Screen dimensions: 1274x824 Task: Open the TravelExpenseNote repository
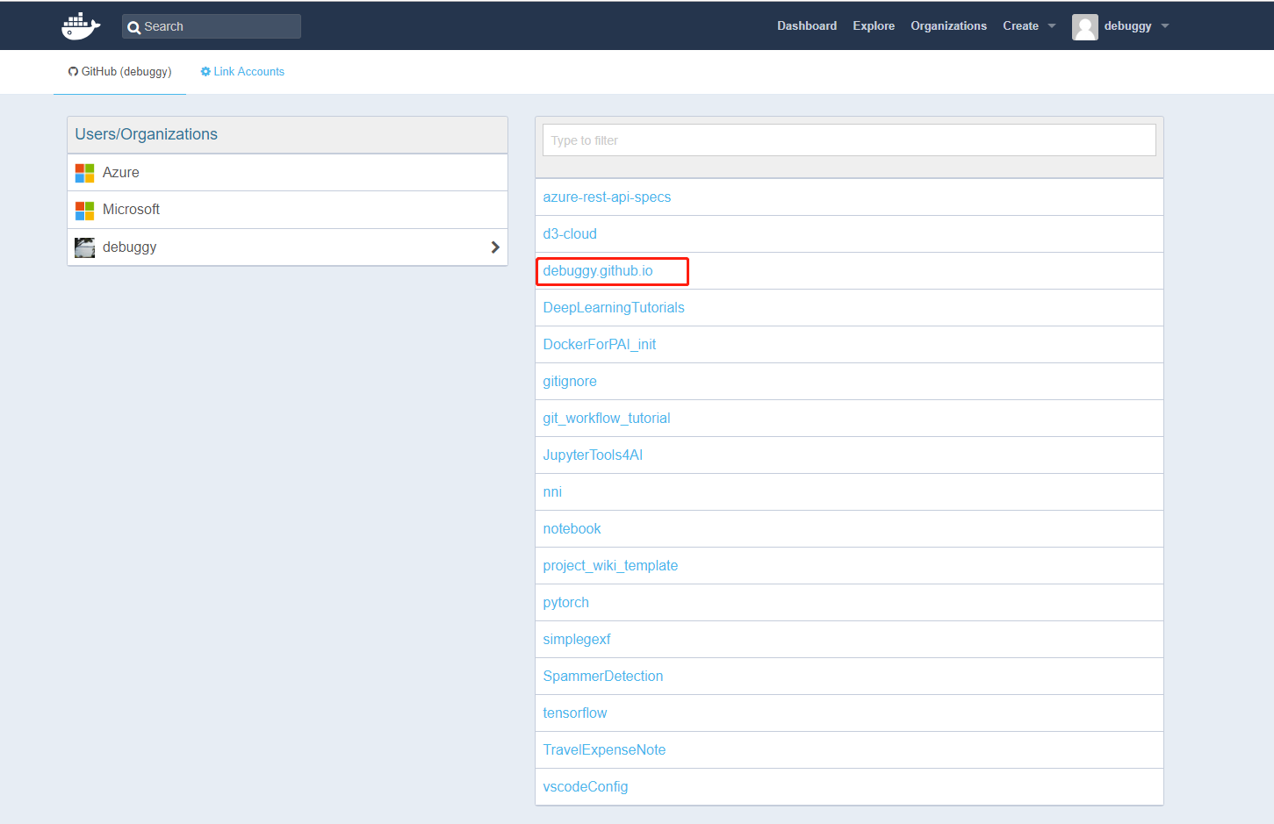pyautogui.click(x=604, y=750)
